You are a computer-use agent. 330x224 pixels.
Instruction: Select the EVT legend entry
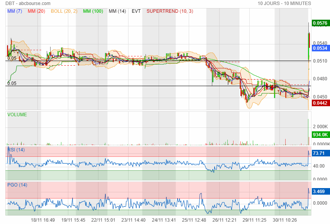pos(136,11)
